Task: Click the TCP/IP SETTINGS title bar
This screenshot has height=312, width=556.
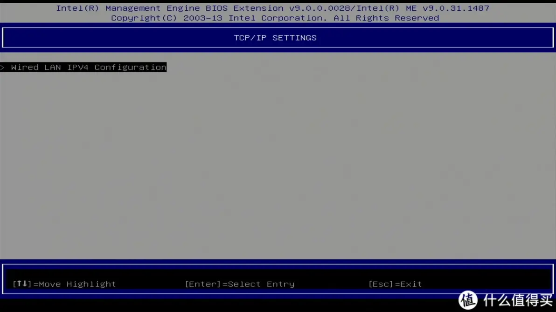Action: coord(275,38)
